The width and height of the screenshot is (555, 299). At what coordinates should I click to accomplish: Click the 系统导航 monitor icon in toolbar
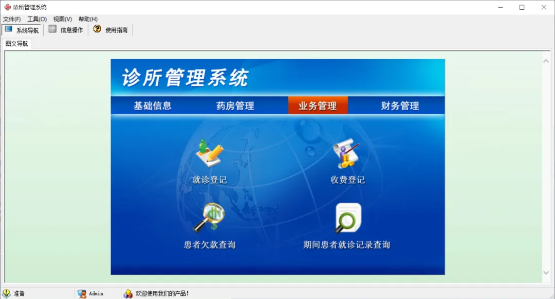point(9,29)
